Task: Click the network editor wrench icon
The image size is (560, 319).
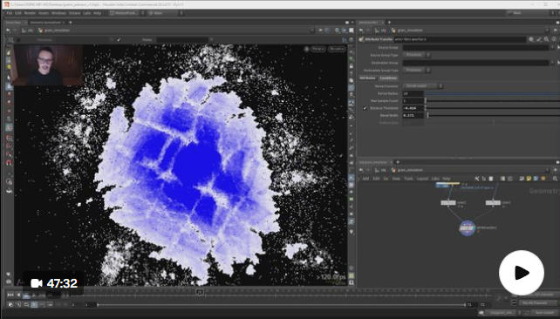Action: click(477, 179)
